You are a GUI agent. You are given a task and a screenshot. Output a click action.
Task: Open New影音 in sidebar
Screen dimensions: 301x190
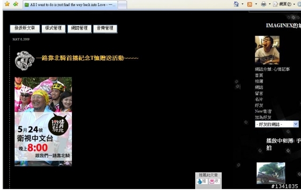tap(263, 111)
